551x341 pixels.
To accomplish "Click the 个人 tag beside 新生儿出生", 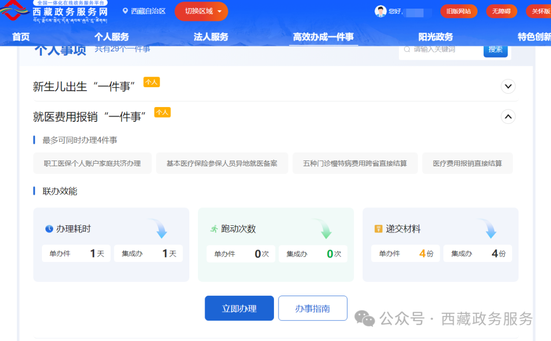I will [152, 82].
